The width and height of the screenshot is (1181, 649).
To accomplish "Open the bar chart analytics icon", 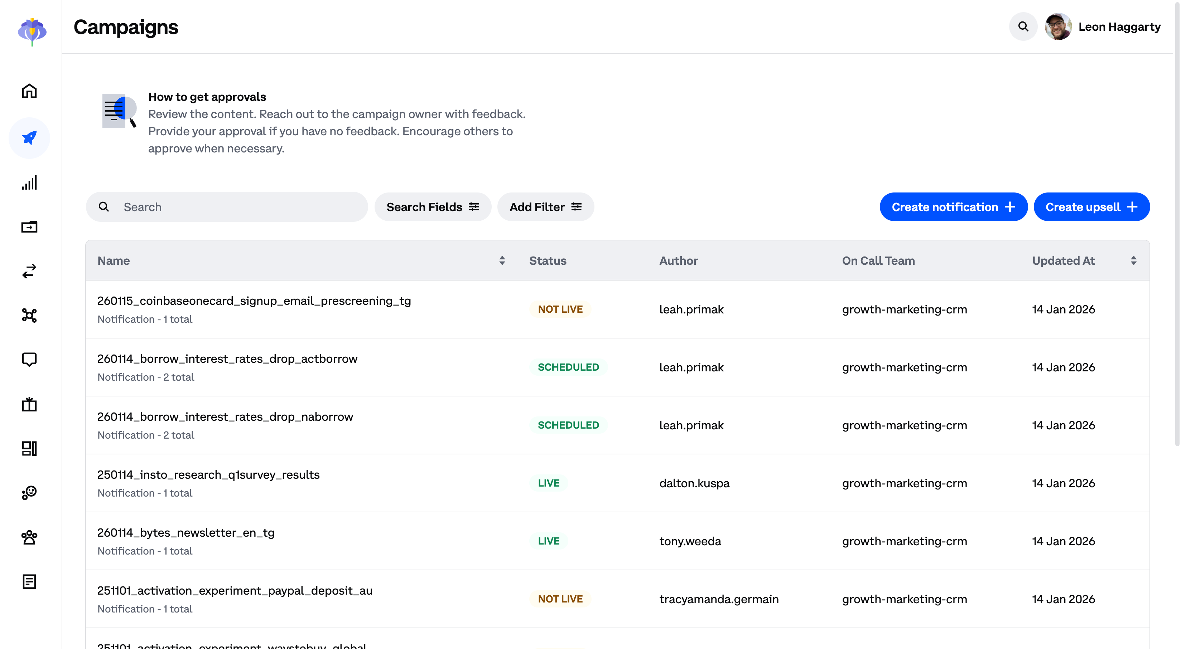I will tap(29, 183).
